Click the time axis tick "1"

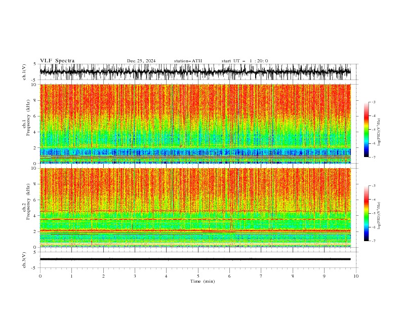(71, 276)
